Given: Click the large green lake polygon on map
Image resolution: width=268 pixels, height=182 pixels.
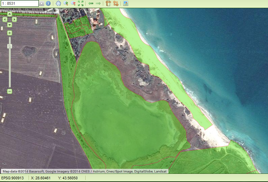Looking at the screenshot, I should coord(123,119).
